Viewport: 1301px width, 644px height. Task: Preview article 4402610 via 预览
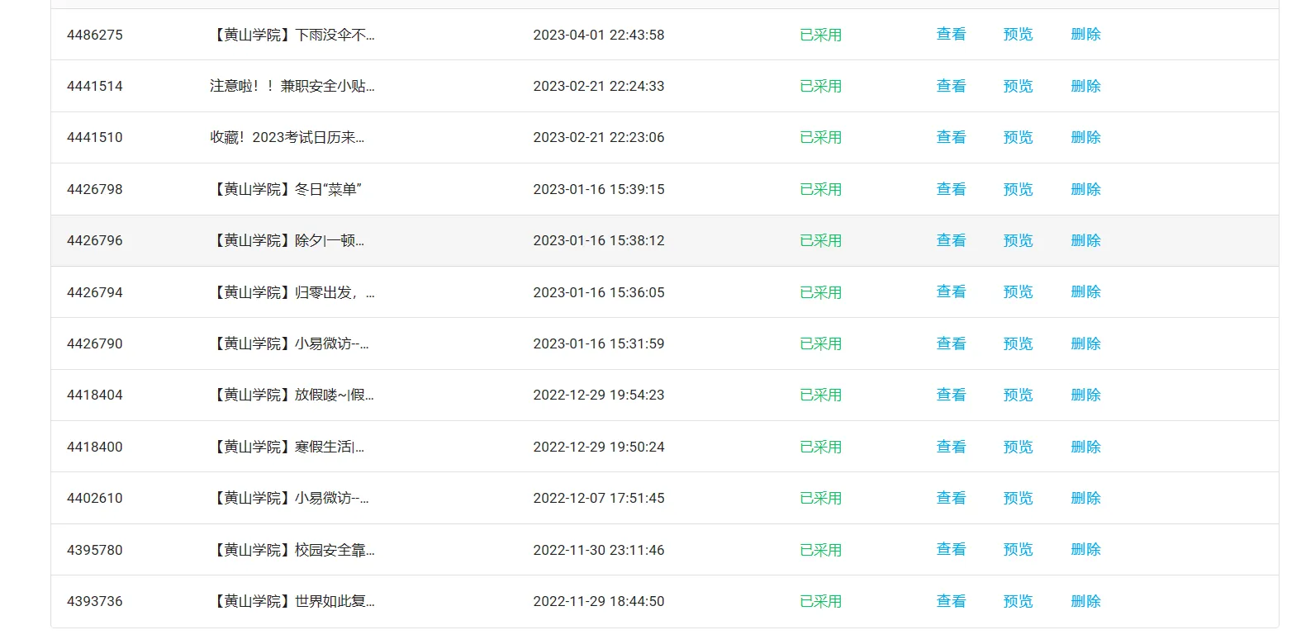(x=1018, y=498)
